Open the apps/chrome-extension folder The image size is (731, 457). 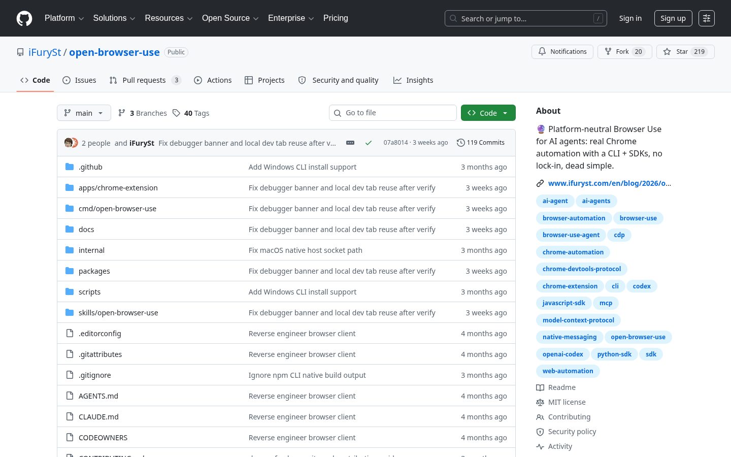pos(118,188)
